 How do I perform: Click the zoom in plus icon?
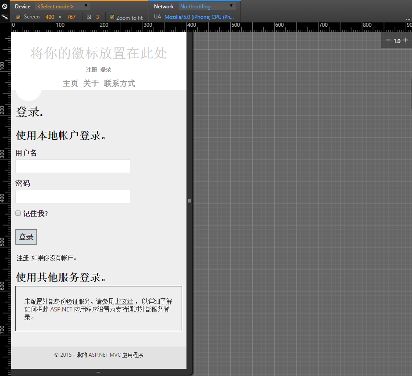[405, 40]
